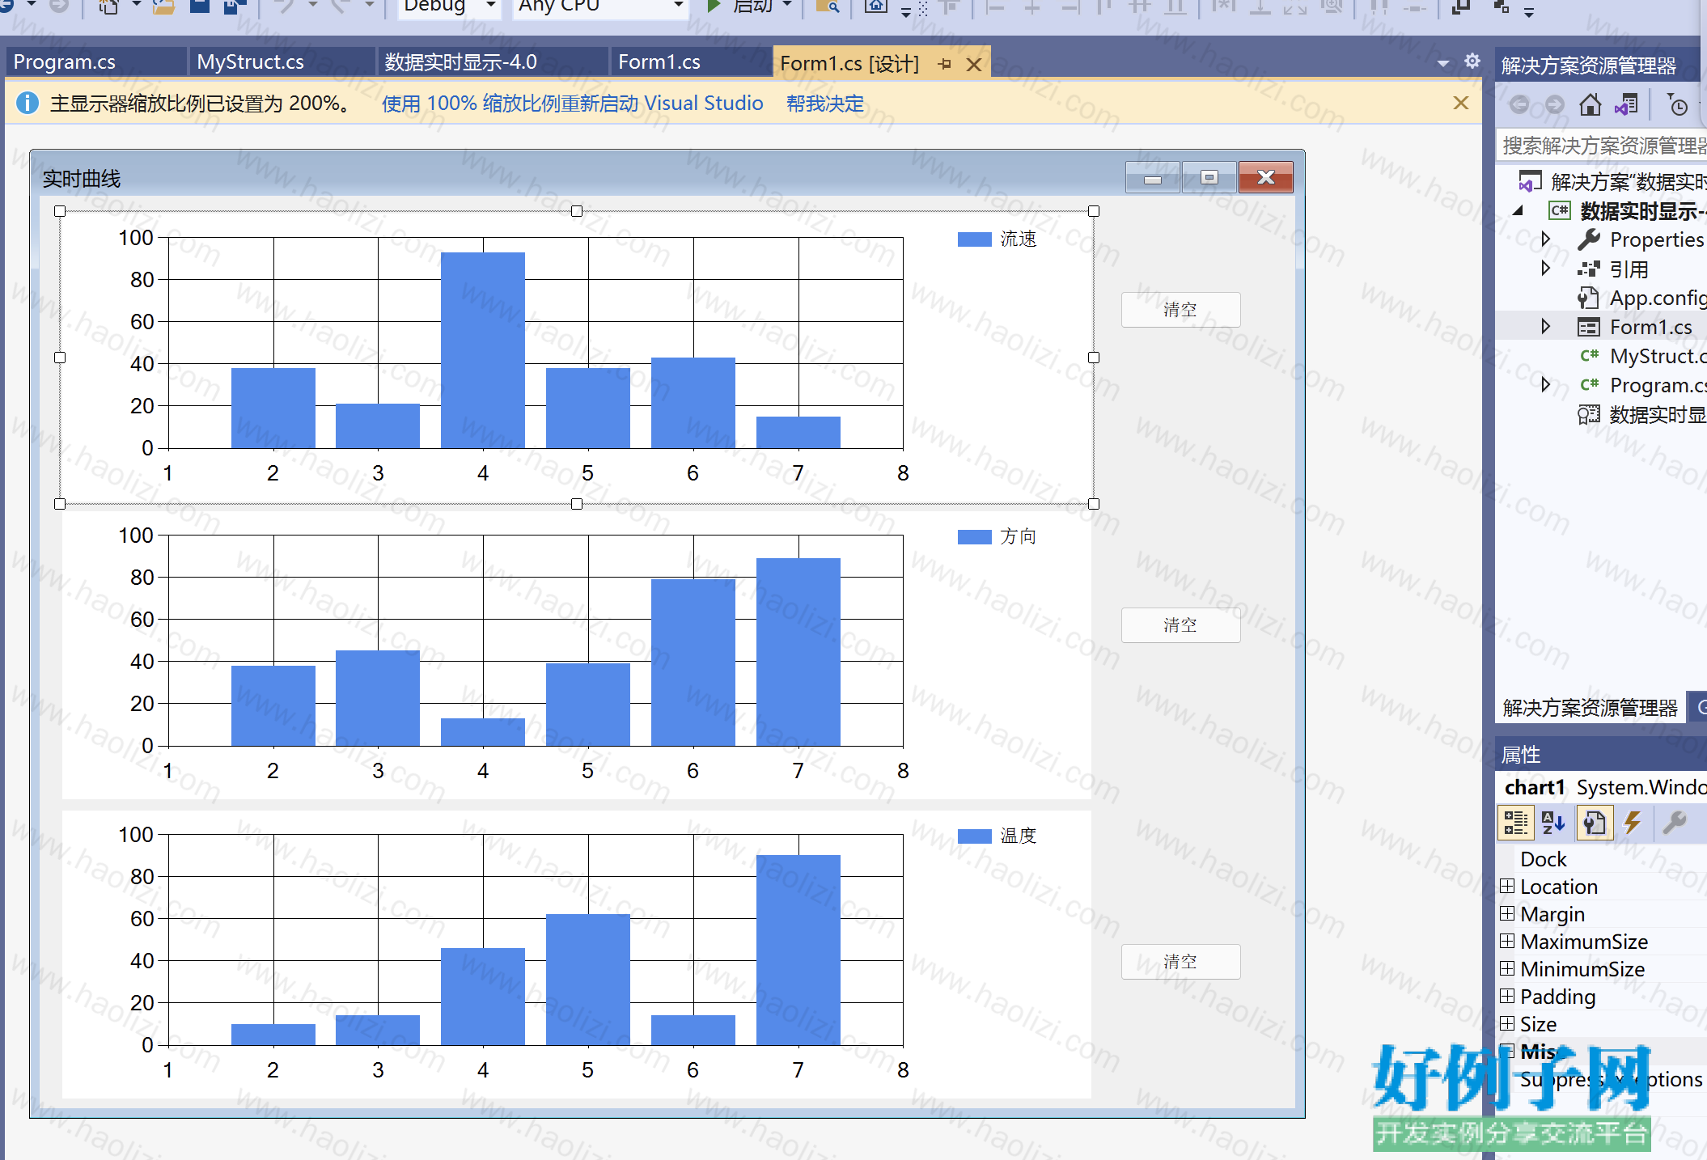Open the Program.cs editor tab

coord(95,62)
